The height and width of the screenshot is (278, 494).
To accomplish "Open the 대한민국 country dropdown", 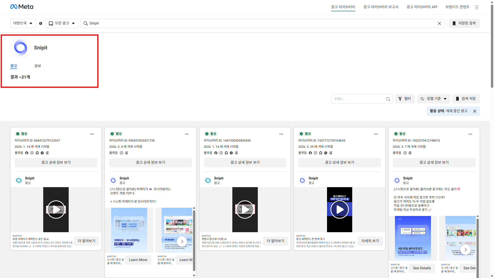I will click(23, 23).
